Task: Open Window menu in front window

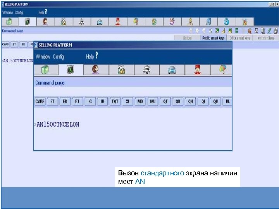Action: 43,57
